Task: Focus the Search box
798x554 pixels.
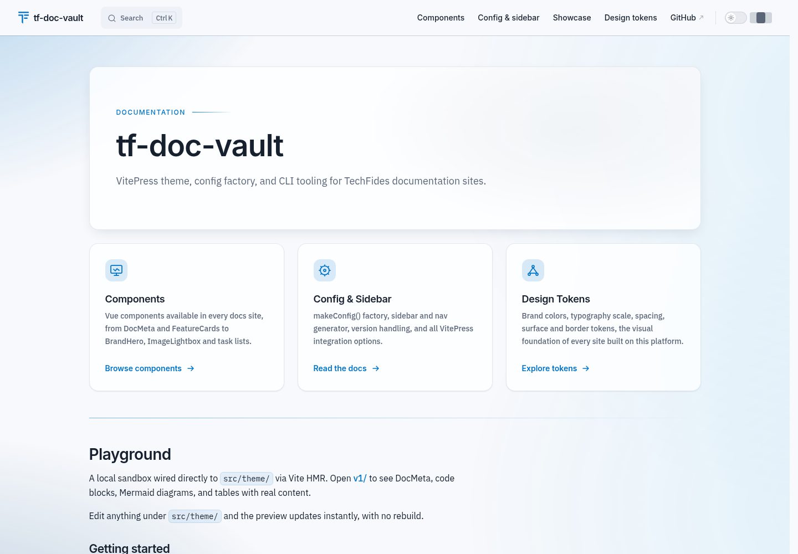Action: [141, 18]
